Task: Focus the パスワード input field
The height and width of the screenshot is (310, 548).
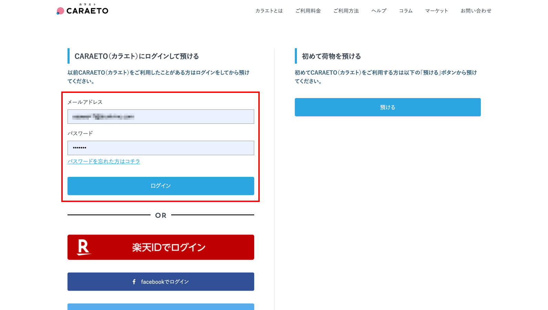Action: pos(161,148)
